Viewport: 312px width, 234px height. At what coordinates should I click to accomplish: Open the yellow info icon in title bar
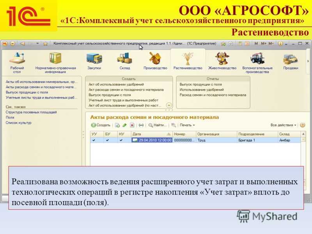click(x=280, y=43)
